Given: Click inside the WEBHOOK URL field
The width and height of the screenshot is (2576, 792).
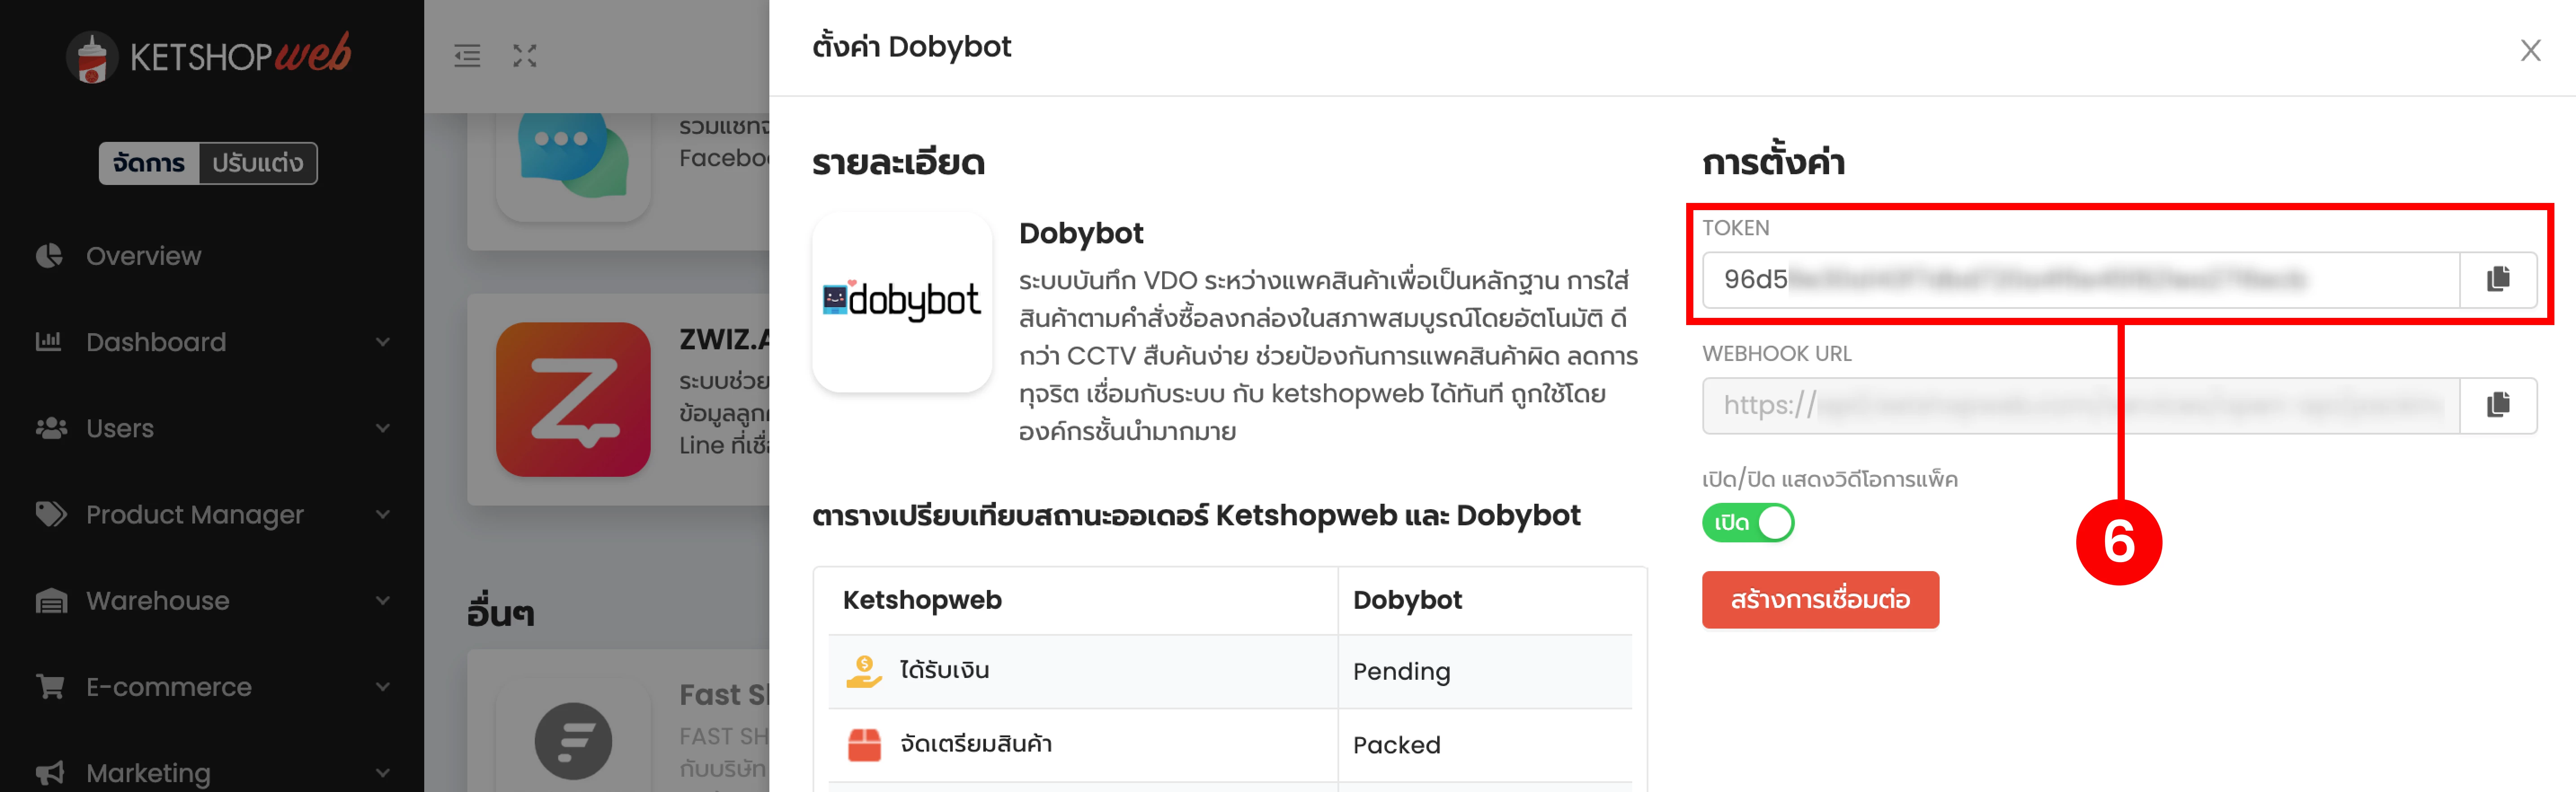Looking at the screenshot, I should pos(2081,405).
